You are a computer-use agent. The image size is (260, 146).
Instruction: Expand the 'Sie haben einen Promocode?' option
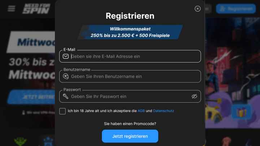pos(130,124)
